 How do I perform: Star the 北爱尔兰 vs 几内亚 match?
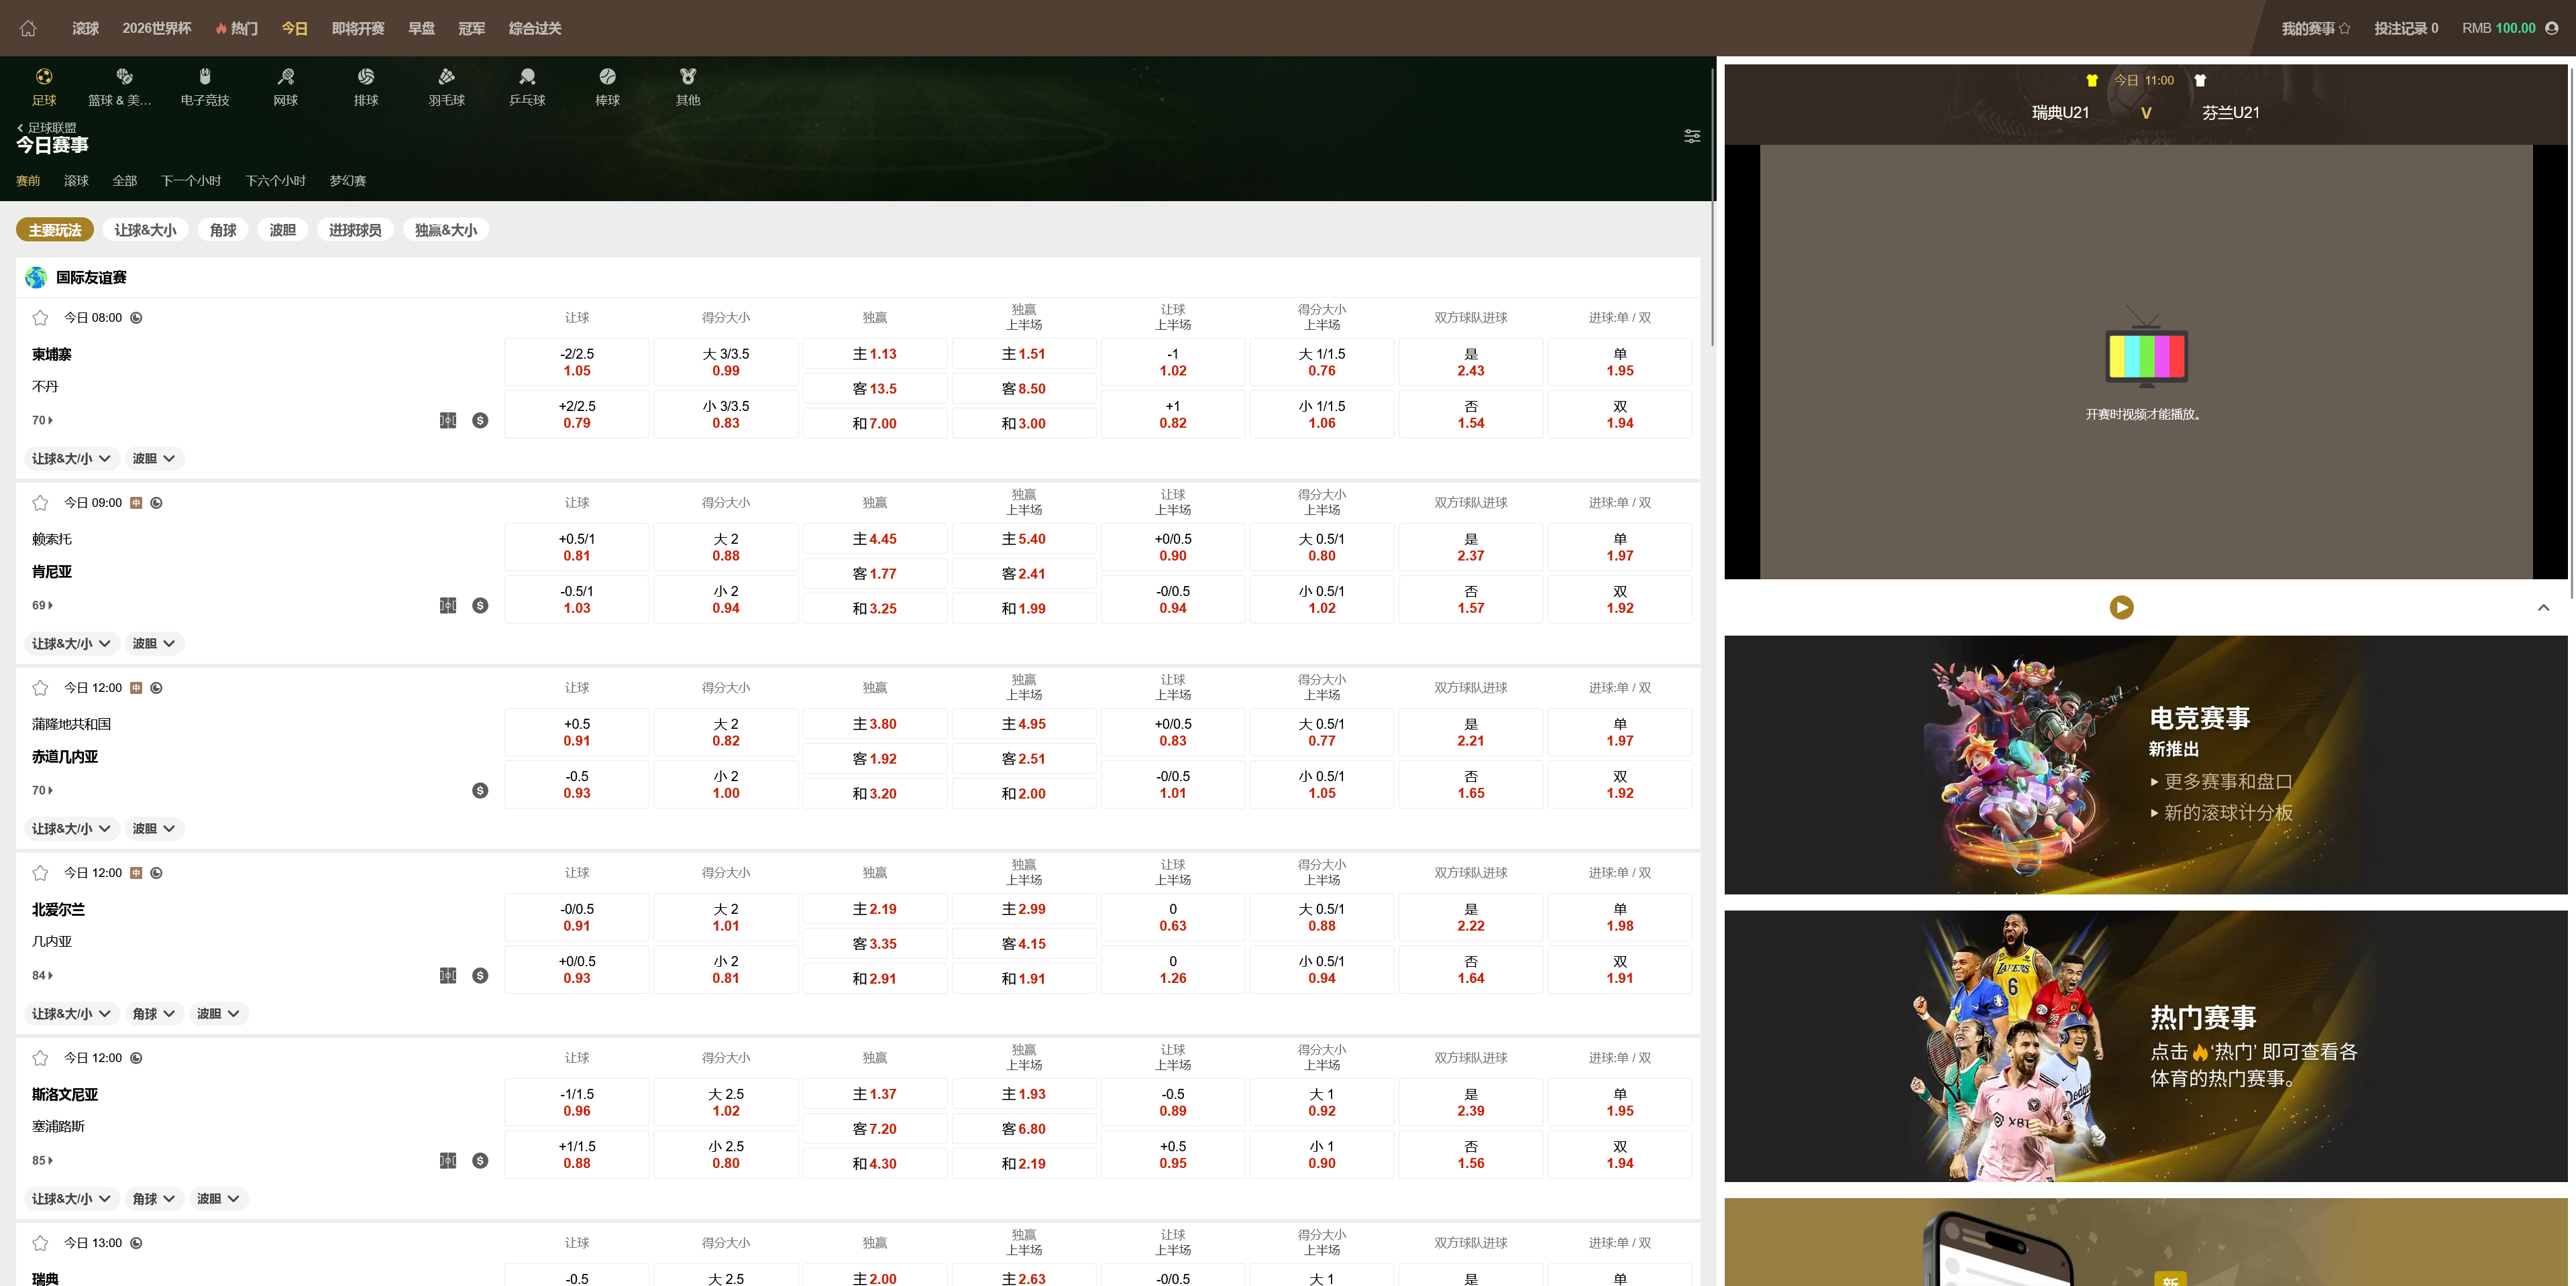coord(40,874)
